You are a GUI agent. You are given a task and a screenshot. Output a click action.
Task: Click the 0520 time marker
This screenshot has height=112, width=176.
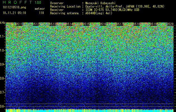coord(170,24)
